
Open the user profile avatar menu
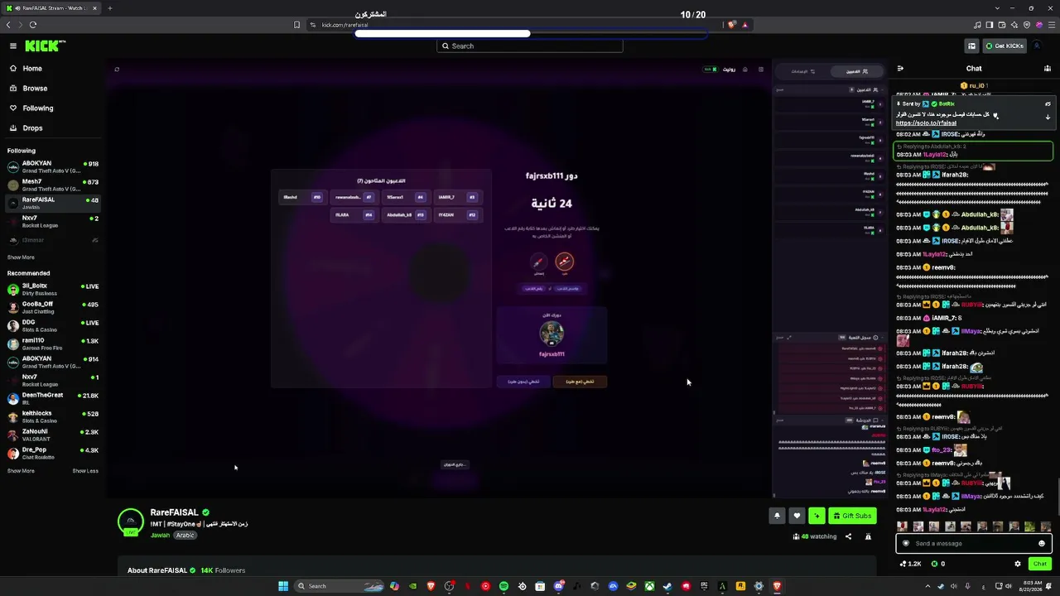point(1037,46)
